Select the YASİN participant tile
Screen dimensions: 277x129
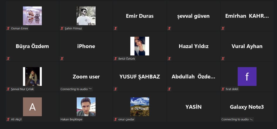point(193,107)
